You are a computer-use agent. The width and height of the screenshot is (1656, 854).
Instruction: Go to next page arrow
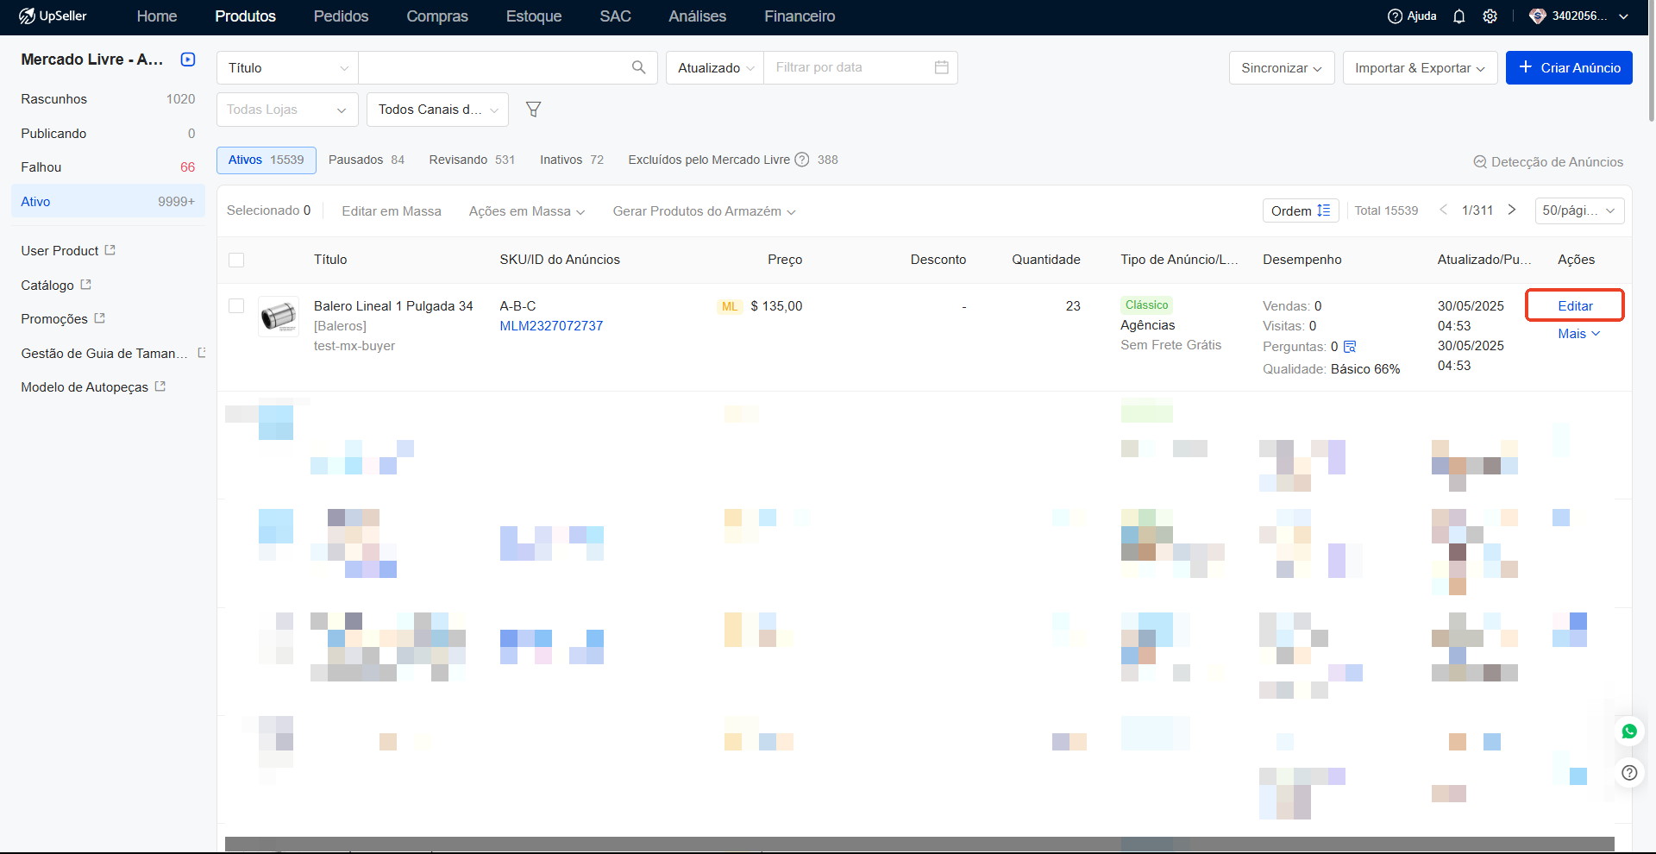(1511, 210)
